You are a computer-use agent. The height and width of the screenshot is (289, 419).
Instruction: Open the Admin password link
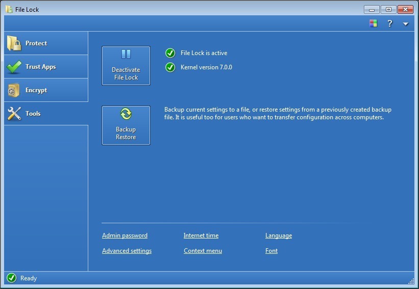coord(125,235)
